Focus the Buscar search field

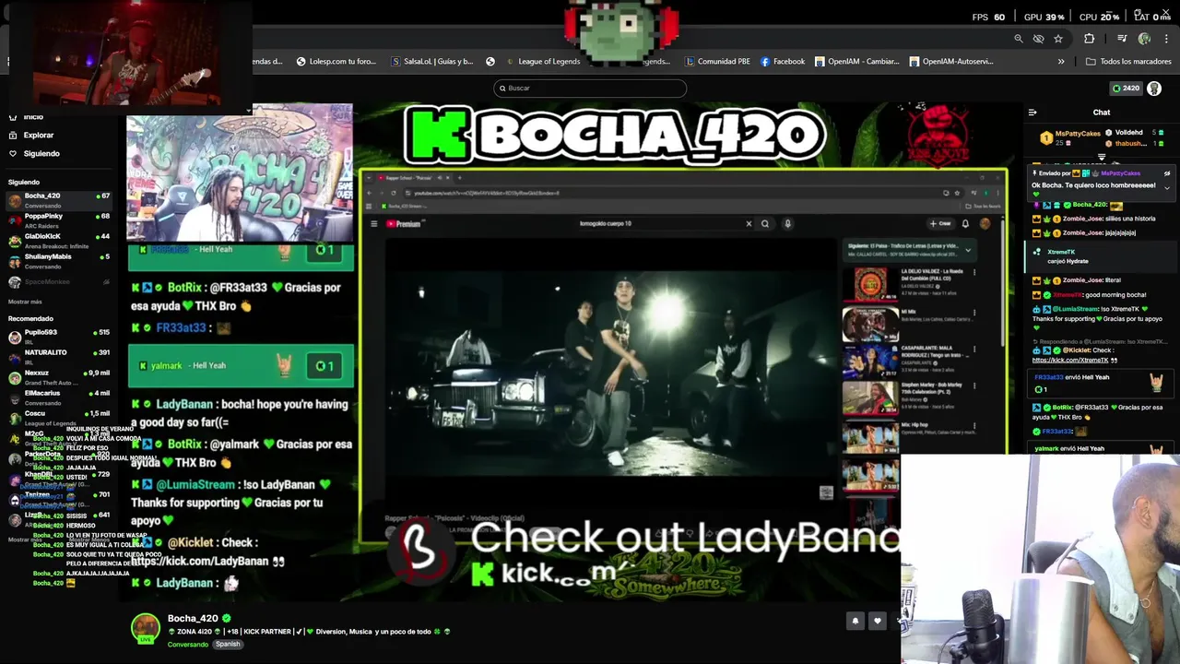pyautogui.click(x=590, y=88)
